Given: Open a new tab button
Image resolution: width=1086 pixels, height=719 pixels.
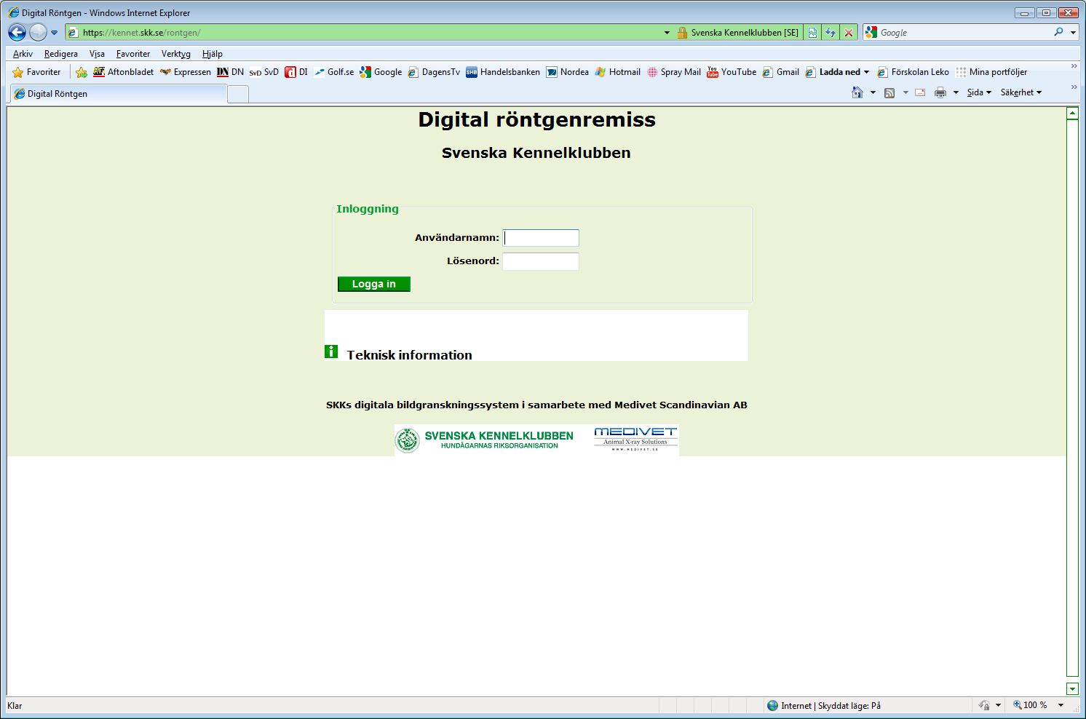Looking at the screenshot, I should coord(238,94).
